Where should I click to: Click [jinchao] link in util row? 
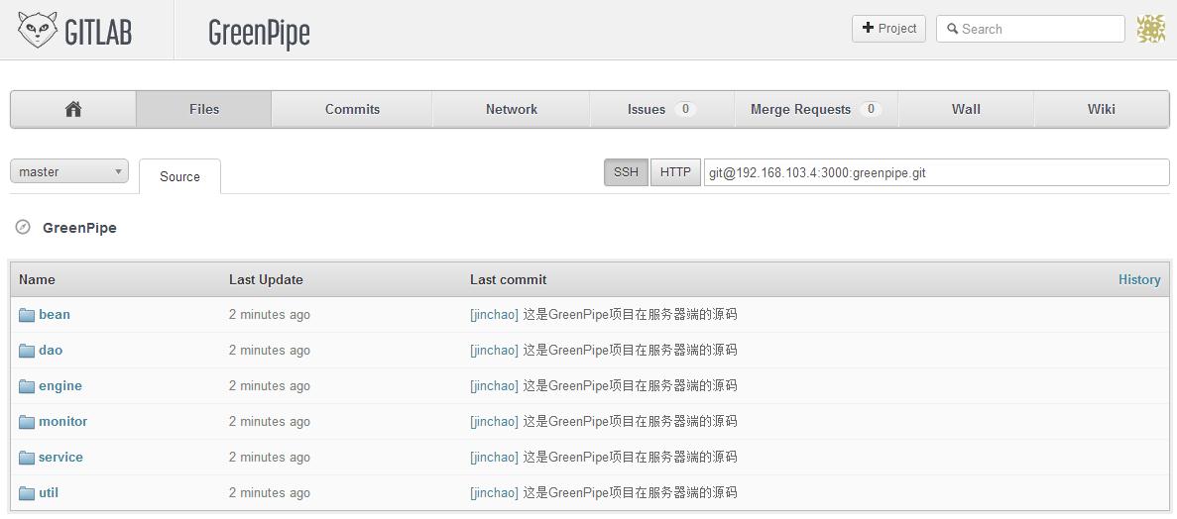494,492
